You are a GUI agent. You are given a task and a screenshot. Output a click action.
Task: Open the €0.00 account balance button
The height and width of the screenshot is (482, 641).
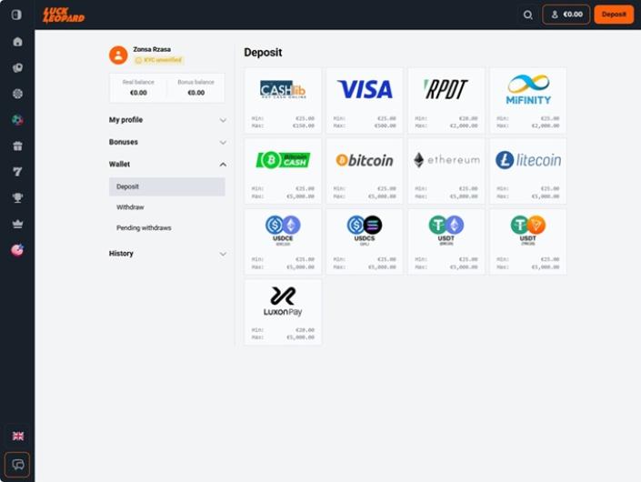tap(566, 15)
